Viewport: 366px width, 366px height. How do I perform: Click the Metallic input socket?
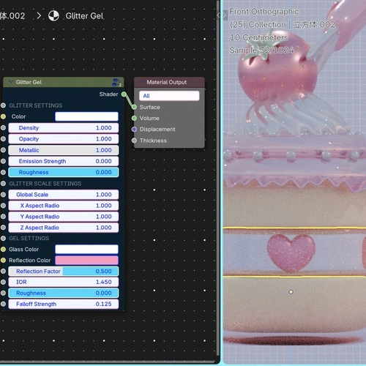coord(3,150)
